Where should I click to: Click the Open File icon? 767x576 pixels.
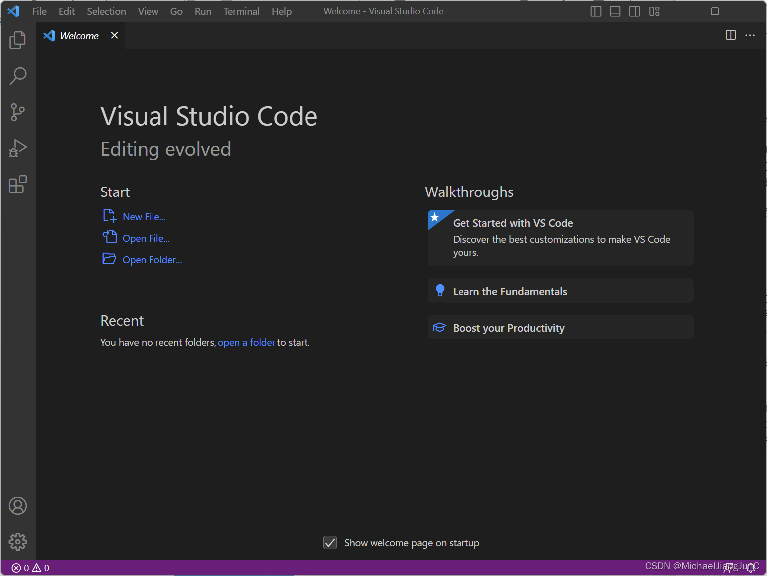[109, 237]
